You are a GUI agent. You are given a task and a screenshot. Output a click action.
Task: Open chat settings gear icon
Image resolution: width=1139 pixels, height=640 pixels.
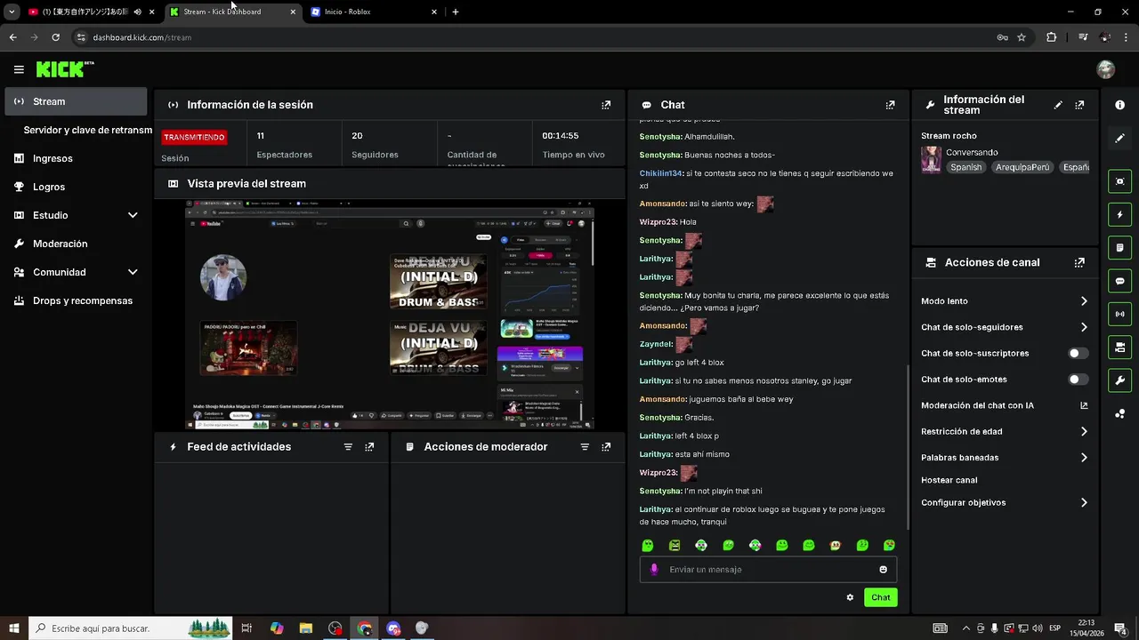point(850,597)
